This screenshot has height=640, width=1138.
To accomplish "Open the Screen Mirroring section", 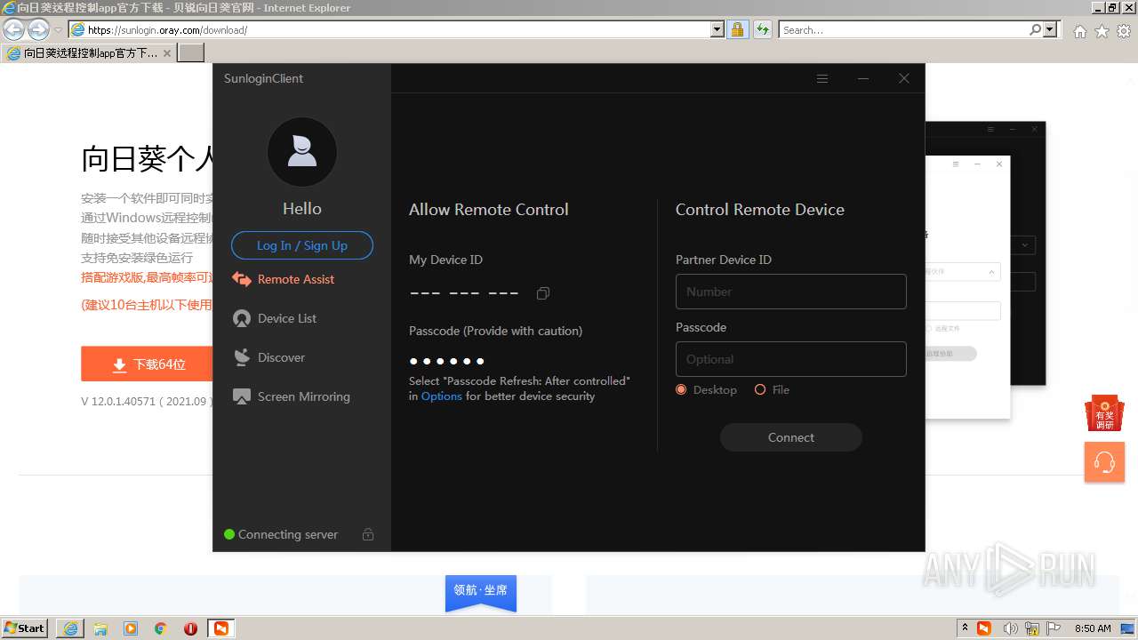I will (x=302, y=396).
